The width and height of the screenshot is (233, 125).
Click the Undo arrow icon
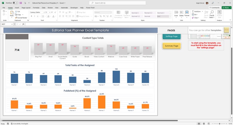(x=4, y=11)
